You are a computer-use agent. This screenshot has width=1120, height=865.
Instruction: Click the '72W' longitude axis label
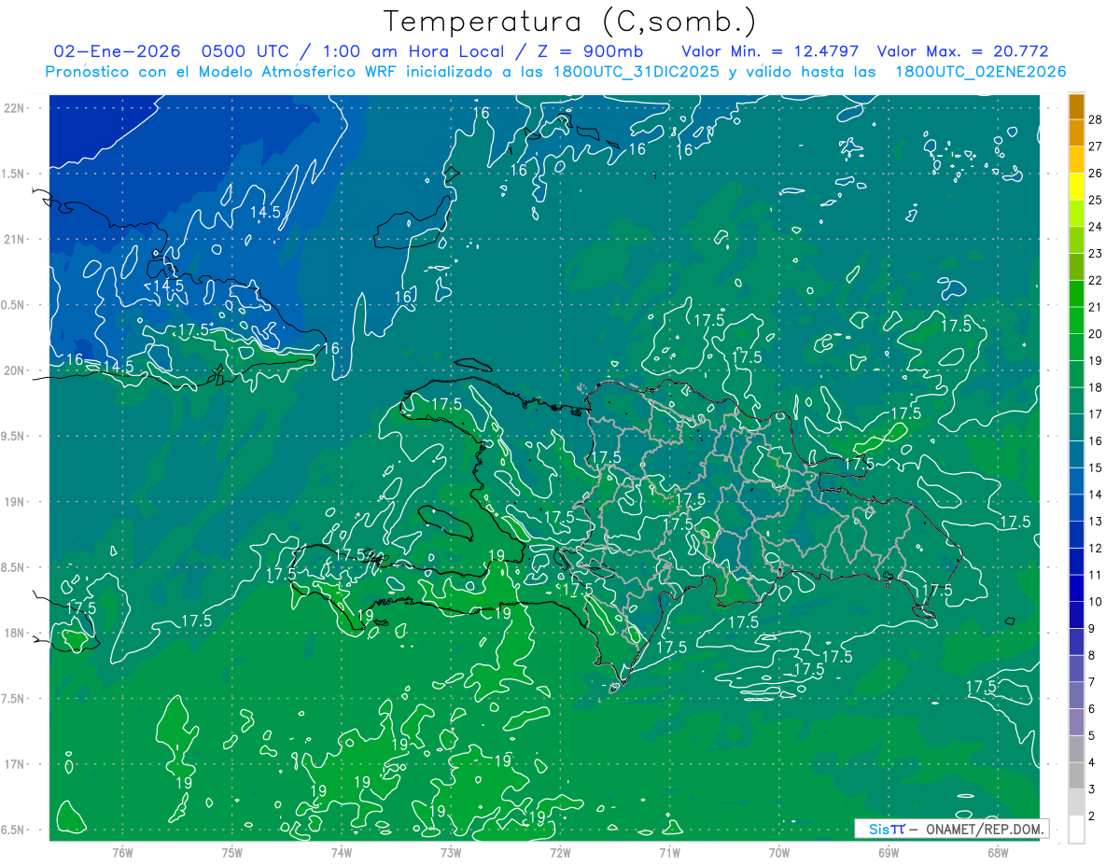(560, 852)
